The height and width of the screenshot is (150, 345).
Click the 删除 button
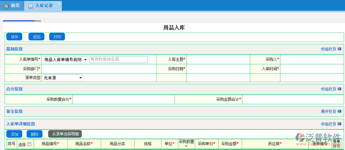coord(35,134)
